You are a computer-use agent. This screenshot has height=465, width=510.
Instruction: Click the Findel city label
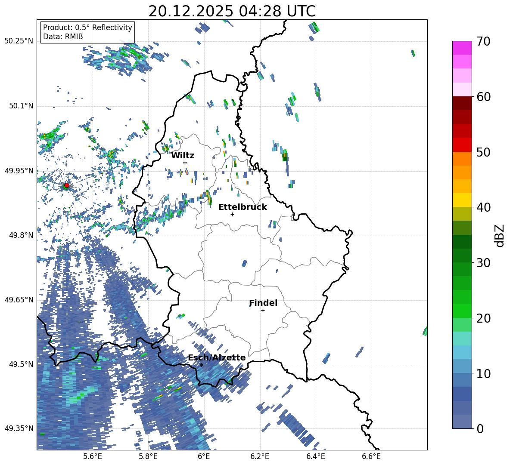pos(263,303)
